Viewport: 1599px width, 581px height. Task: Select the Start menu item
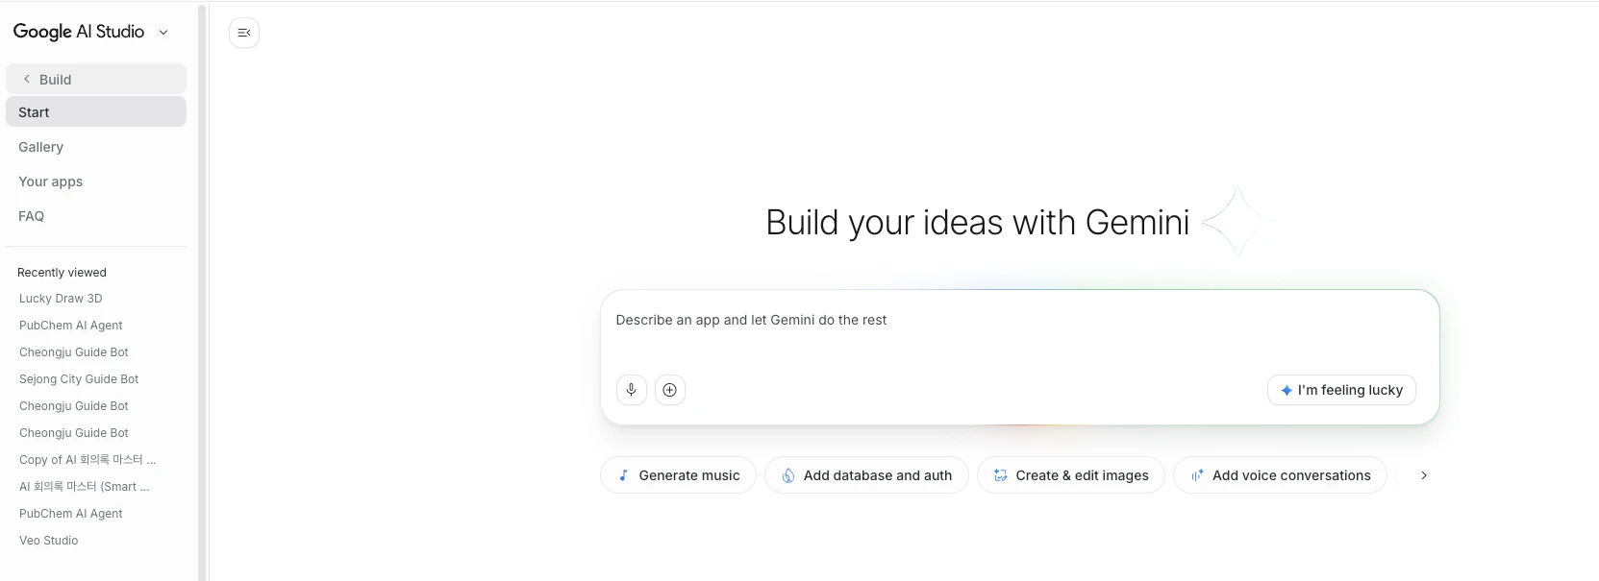[95, 112]
